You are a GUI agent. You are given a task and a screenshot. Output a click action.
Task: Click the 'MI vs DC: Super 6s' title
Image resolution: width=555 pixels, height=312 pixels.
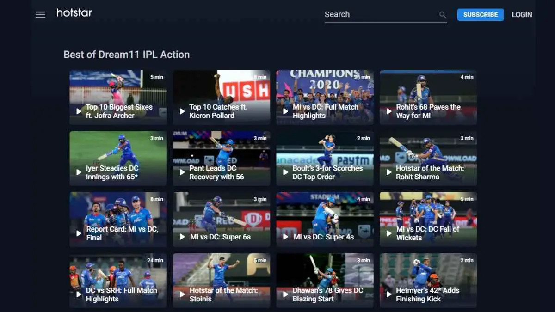point(221,237)
